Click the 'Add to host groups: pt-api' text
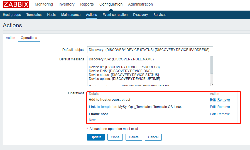 coord(109,100)
